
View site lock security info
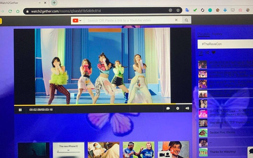pos(27,11)
